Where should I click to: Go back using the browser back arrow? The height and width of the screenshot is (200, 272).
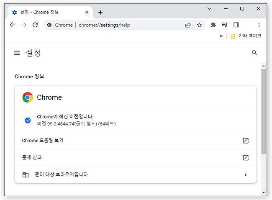click(13, 25)
